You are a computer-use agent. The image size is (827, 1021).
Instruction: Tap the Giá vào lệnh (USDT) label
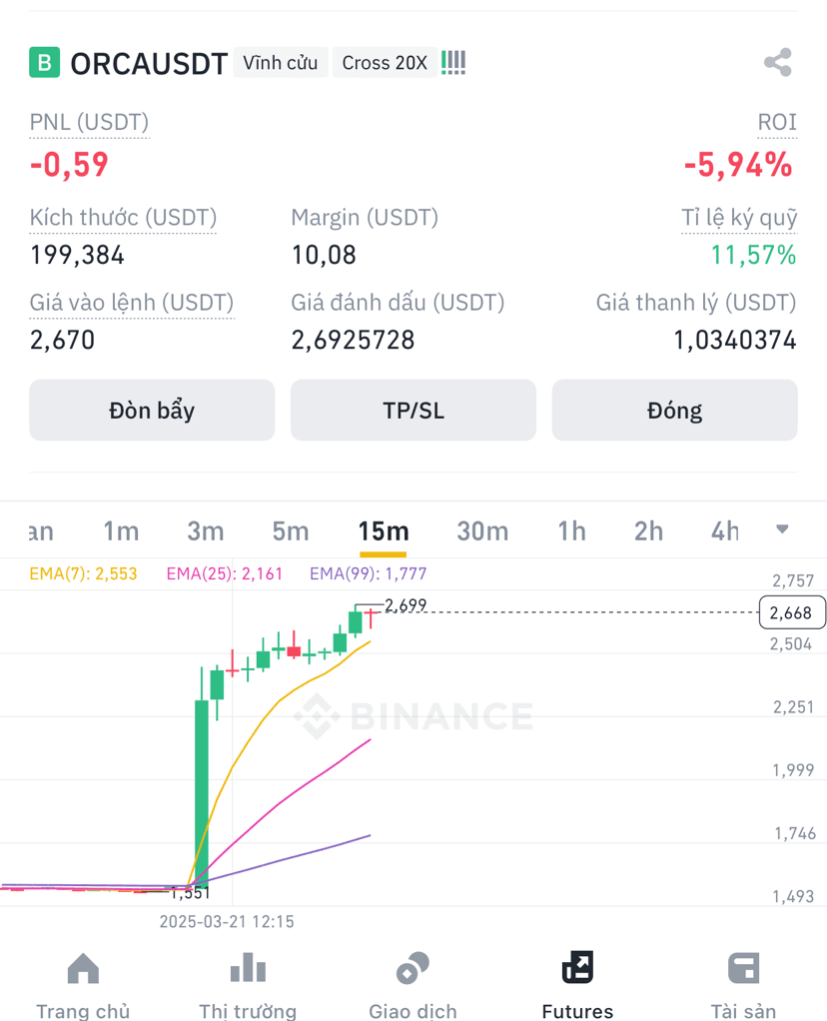[x=132, y=303]
